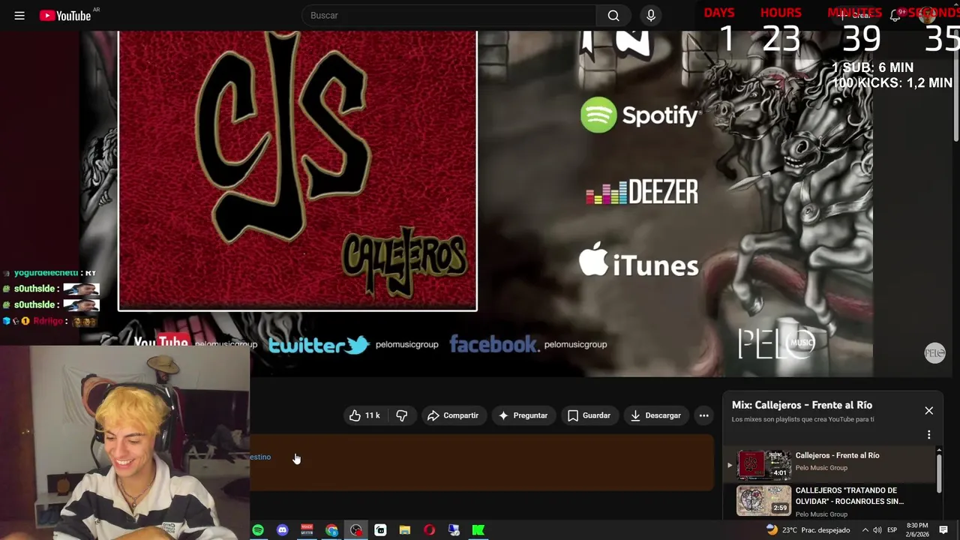
Task: Open the Opera browser taskbar icon
Action: point(429,530)
